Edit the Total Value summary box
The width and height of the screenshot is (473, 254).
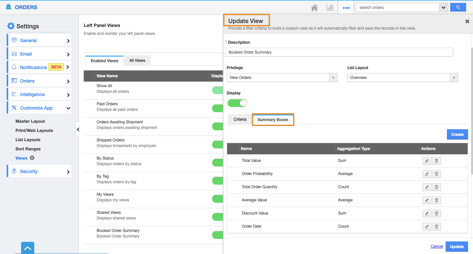427,161
